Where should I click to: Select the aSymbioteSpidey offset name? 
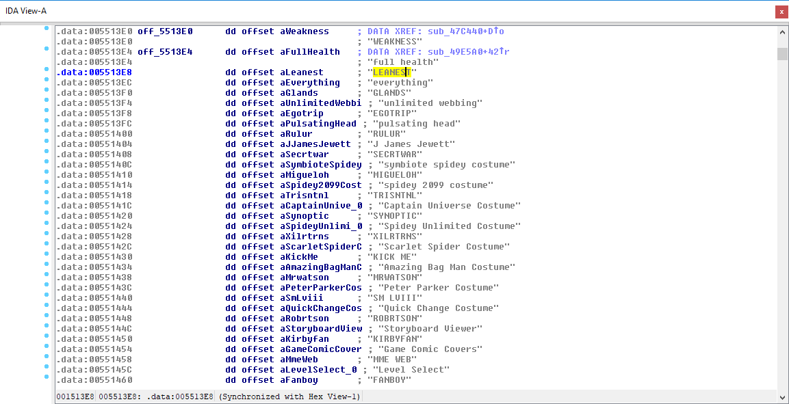click(320, 165)
